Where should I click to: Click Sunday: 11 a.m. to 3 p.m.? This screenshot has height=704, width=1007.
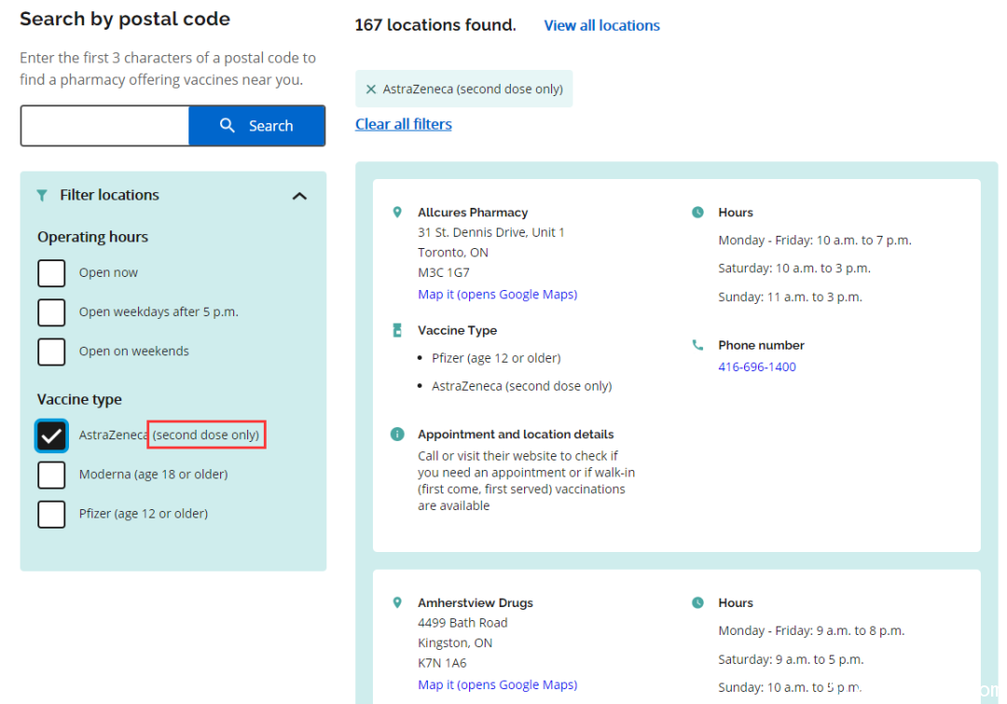tap(790, 297)
